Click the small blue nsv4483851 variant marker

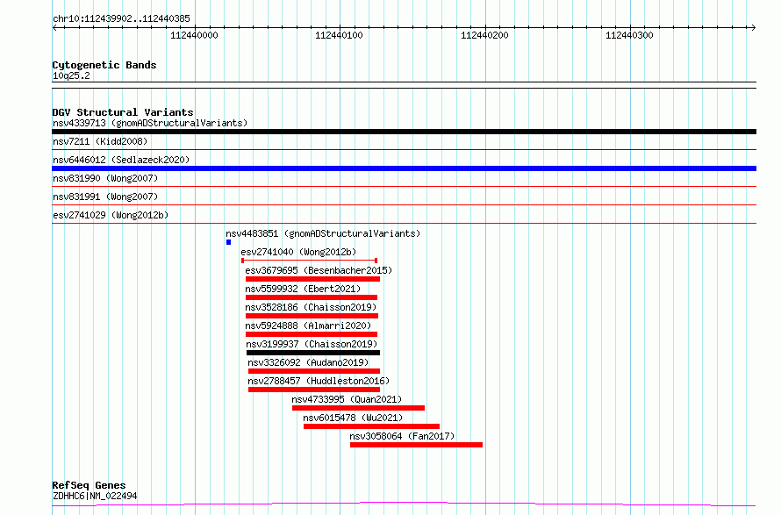pos(228,242)
